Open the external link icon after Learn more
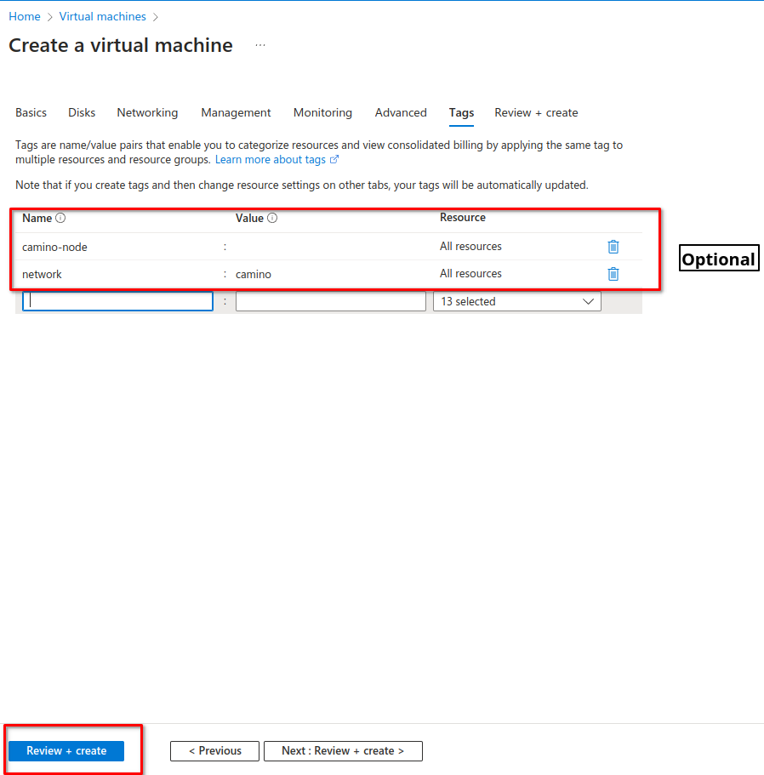Image resolution: width=764 pixels, height=775 pixels. (334, 159)
